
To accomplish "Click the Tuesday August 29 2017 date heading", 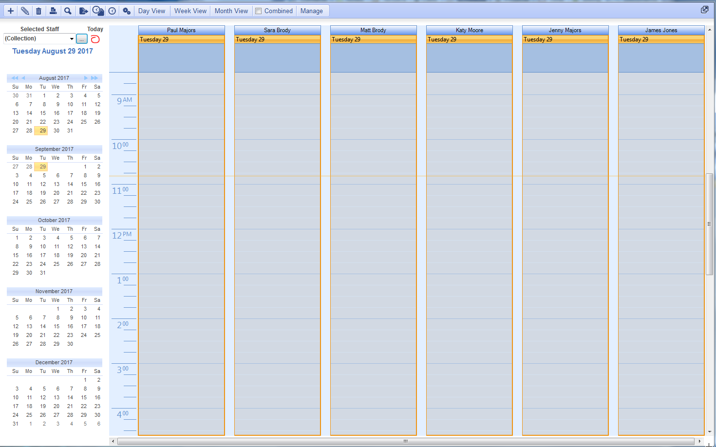I will click(x=53, y=51).
